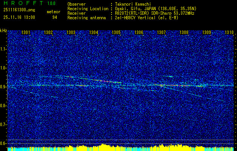Image resolution: width=237 pixels, height=151 pixels.
Task: Click the meteor count 94
Action: click(x=55, y=17)
